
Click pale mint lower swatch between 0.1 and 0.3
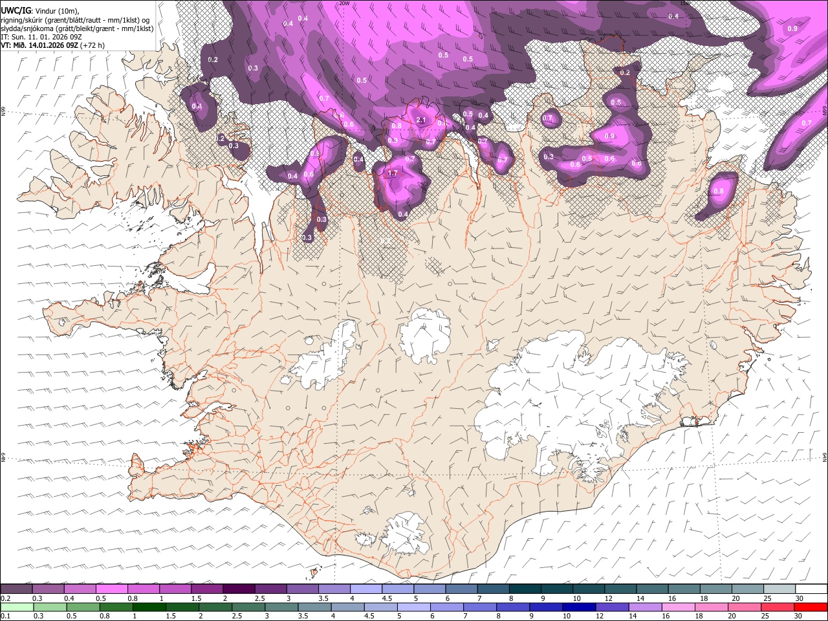pyautogui.click(x=17, y=607)
